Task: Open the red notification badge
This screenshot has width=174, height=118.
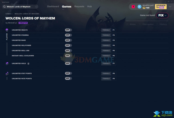Action: 133,7
